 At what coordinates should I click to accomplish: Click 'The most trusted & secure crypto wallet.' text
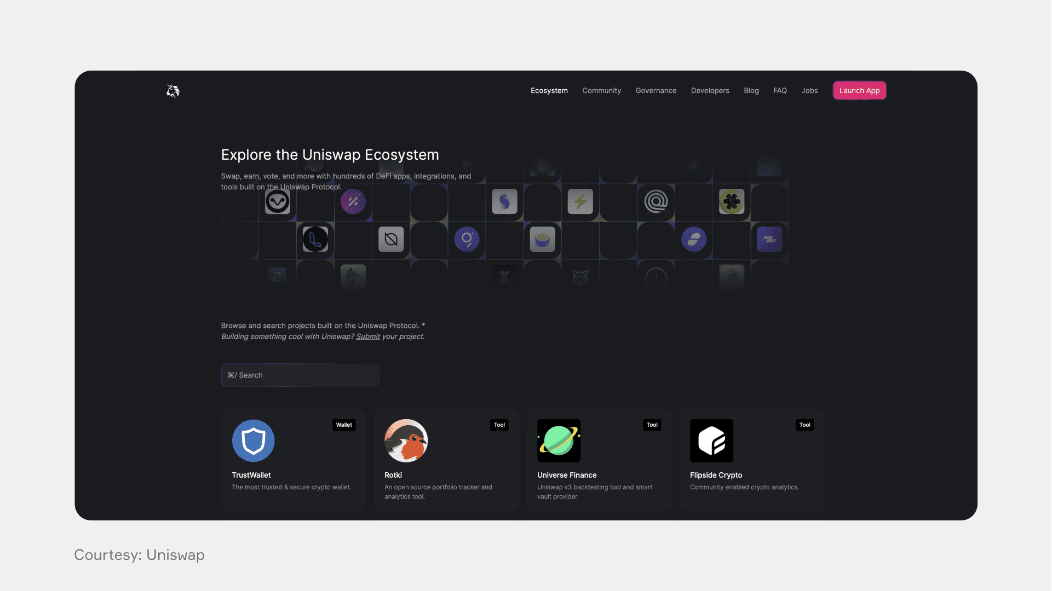point(291,488)
